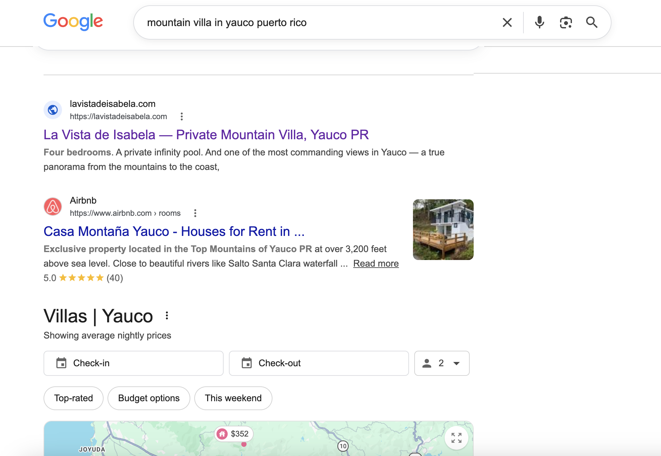
Task: Open more options for lavistadeisabela.com result
Action: point(182,116)
